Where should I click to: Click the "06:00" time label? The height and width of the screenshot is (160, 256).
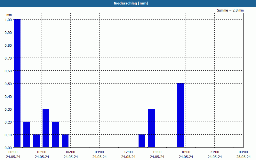[x=70, y=152]
